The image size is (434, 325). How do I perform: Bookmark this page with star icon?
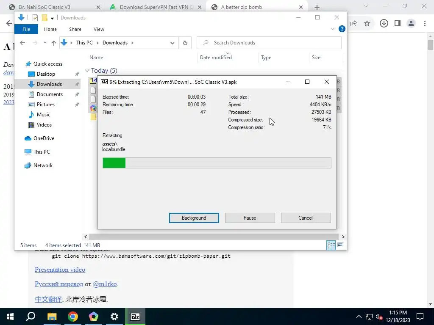367,24
